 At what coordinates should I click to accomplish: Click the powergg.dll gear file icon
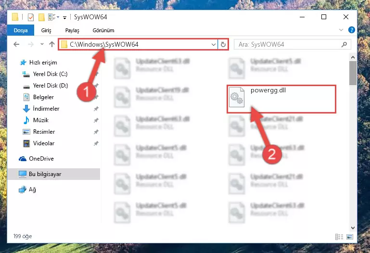(236, 97)
